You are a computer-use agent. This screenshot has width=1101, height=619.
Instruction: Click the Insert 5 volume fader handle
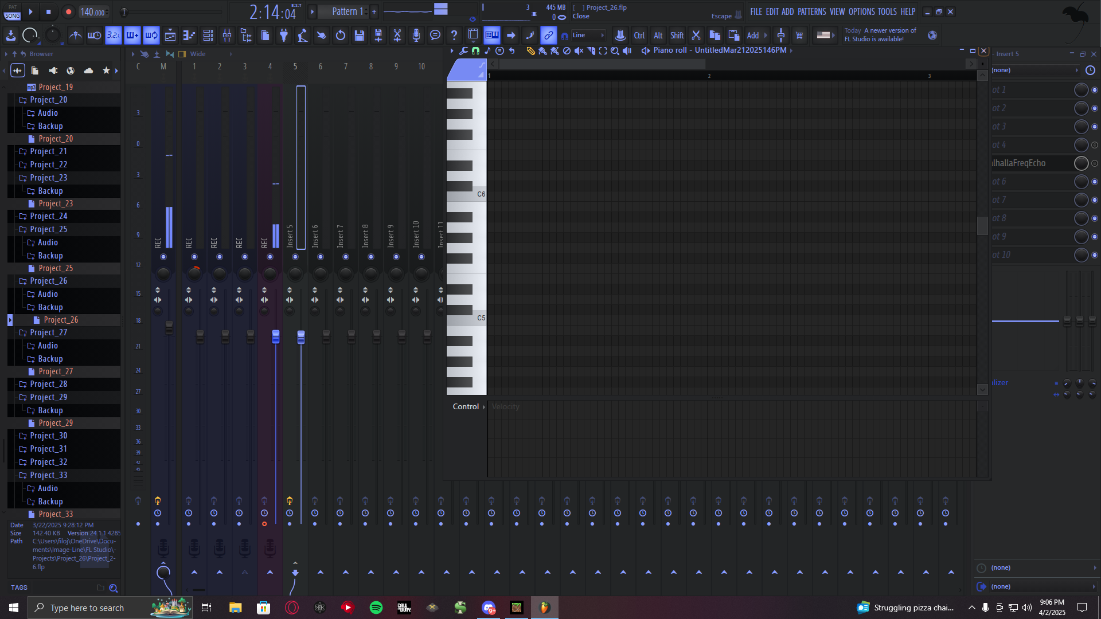pyautogui.click(x=301, y=336)
